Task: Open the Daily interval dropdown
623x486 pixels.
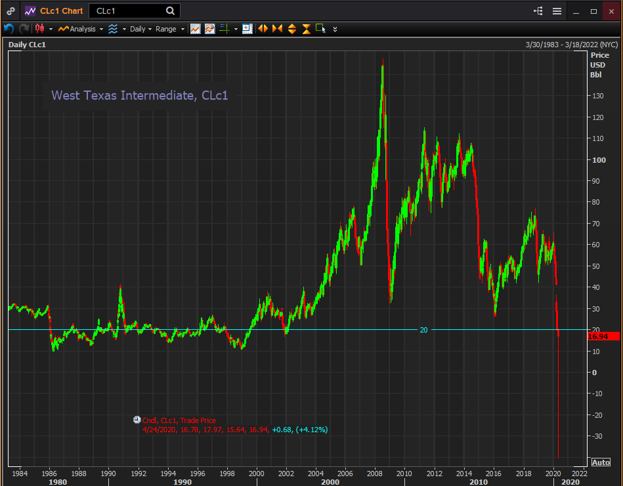Action: pos(140,29)
